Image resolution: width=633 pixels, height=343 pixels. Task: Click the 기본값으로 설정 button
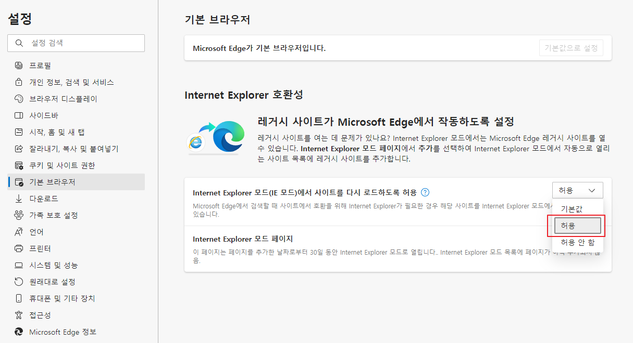(571, 48)
